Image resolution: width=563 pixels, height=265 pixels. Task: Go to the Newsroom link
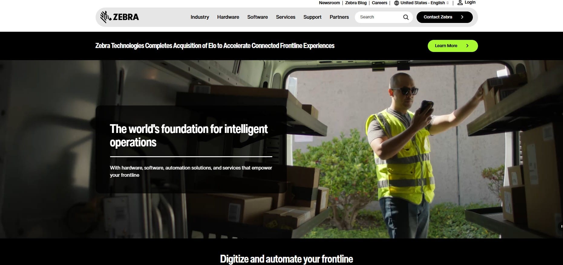[329, 3]
